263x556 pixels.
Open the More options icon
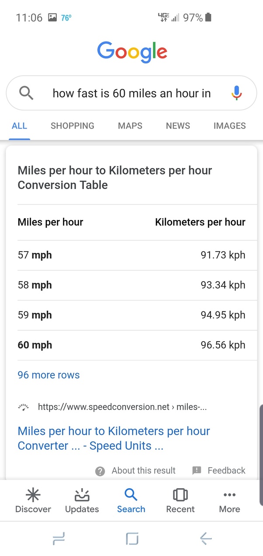click(229, 495)
